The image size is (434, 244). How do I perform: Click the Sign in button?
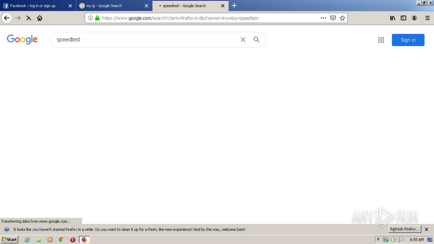(x=408, y=40)
